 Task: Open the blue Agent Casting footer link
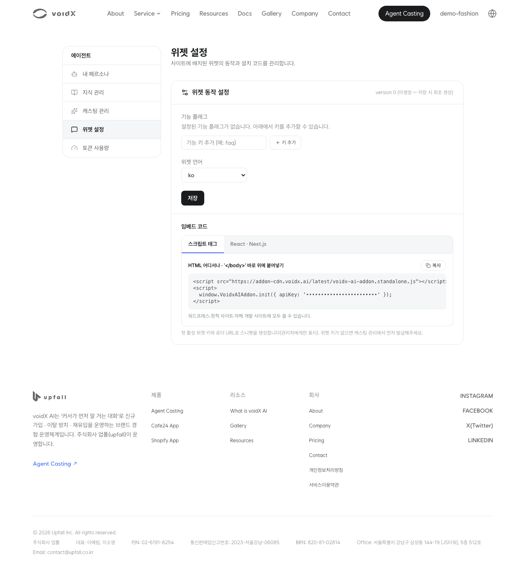click(55, 464)
